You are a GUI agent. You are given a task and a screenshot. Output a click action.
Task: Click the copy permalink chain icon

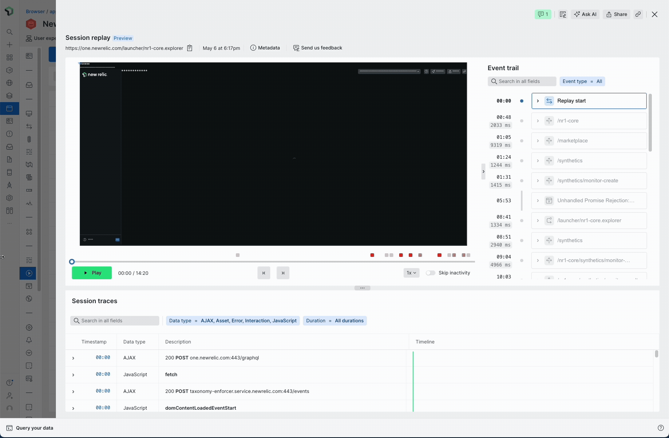click(638, 14)
